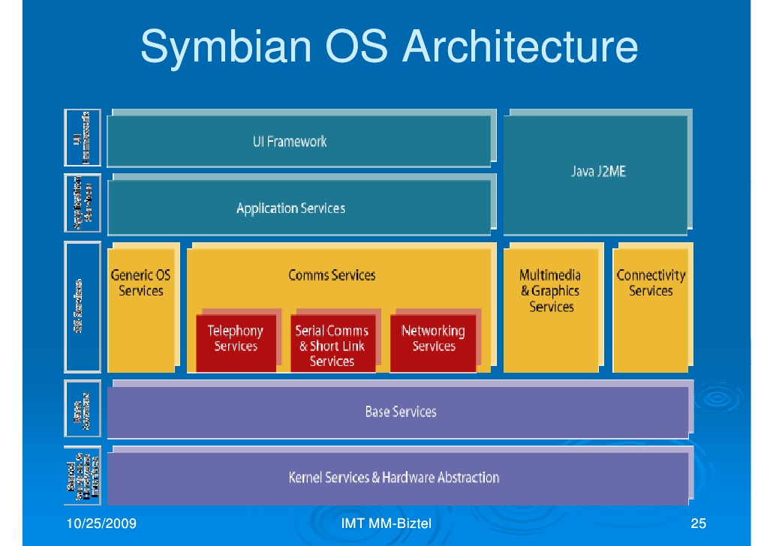Screen dimensions: 773x546
Task: Toggle the OS Services sidebar label
Action: pos(83,307)
